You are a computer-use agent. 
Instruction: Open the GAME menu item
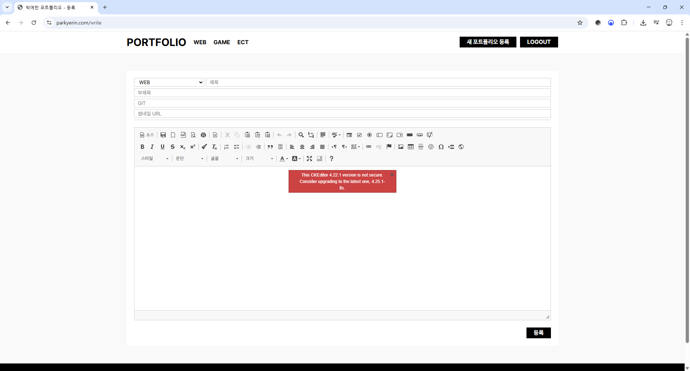[x=222, y=42]
